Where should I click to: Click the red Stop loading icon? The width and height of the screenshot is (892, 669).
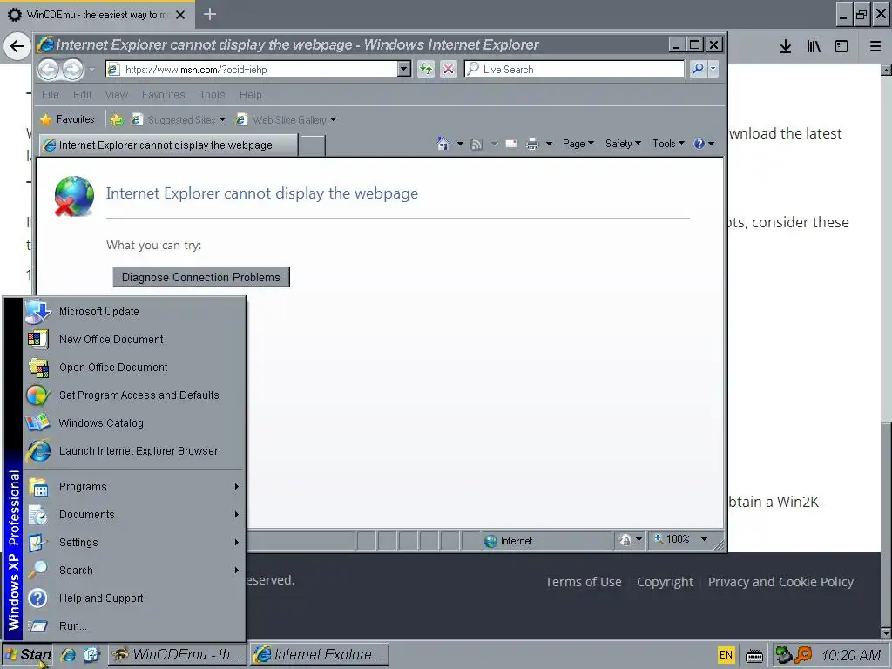pyautogui.click(x=449, y=70)
